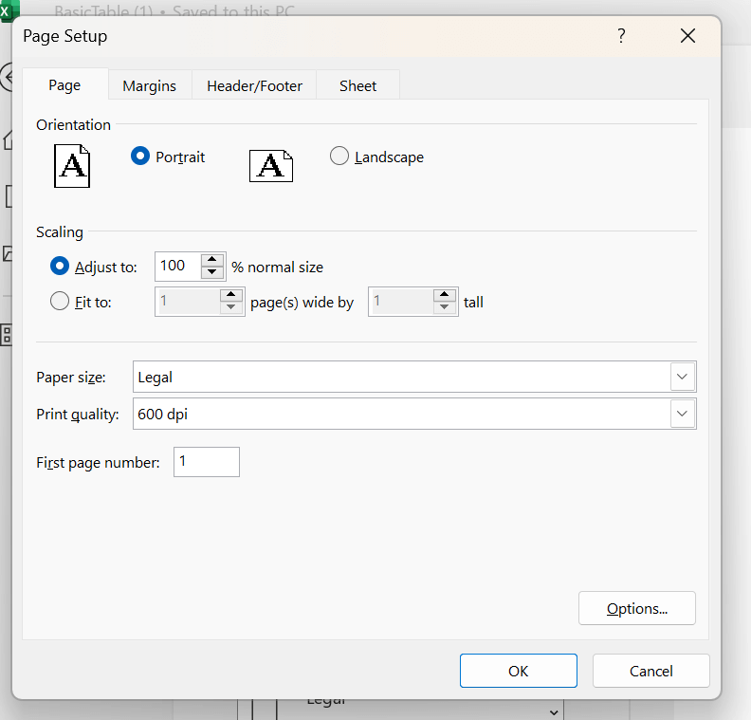Viewport: 751px width, 720px height.
Task: Click the Options... button
Action: pos(637,608)
